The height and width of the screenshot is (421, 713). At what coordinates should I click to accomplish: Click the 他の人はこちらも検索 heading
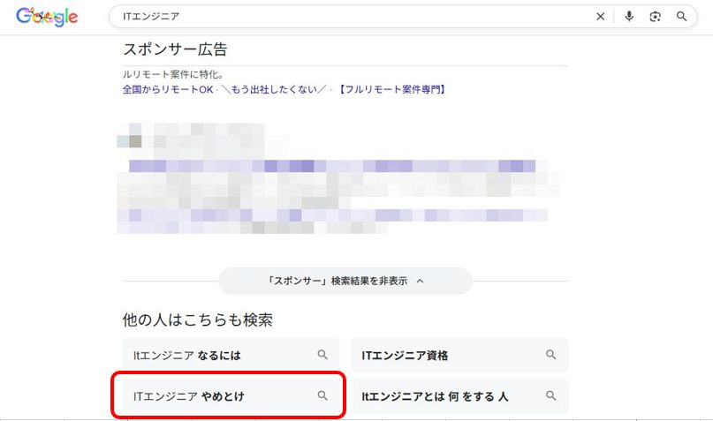tap(198, 320)
